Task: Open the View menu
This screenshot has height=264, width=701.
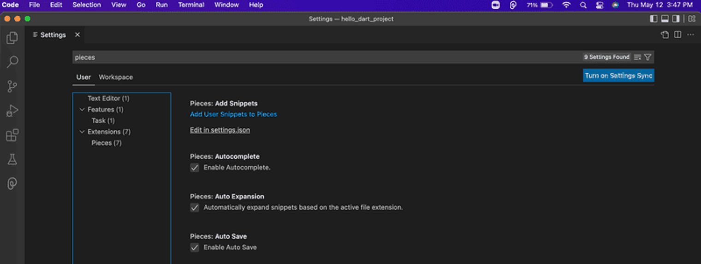Action: click(119, 5)
